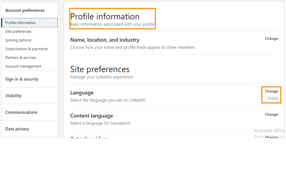This screenshot has height=179, width=286.
Task: Go to Site preferences sidebar link
Action: [x=18, y=32]
